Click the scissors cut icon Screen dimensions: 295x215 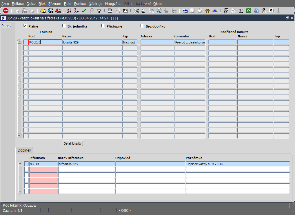136,11
